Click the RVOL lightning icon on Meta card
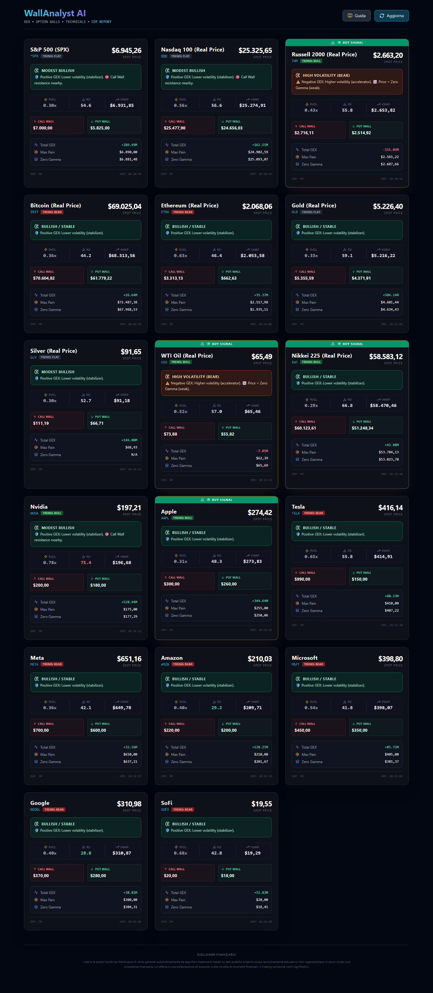This screenshot has width=433, height=993. click(46, 702)
